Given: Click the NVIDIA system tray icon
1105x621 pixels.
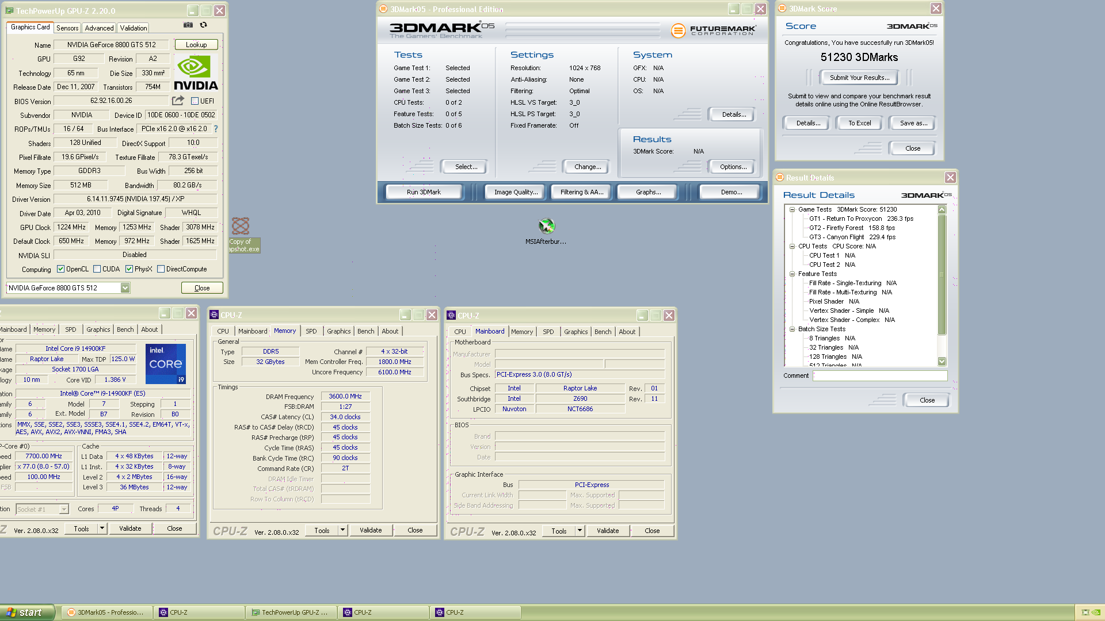Looking at the screenshot, I should pos(1096,612).
